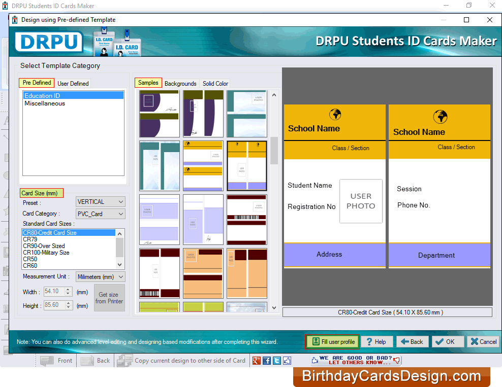The image size is (502, 387).
Task: Click the card size list down arrow
Action: pos(120,265)
